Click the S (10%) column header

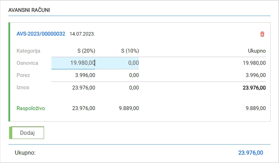pyautogui.click(x=130, y=51)
